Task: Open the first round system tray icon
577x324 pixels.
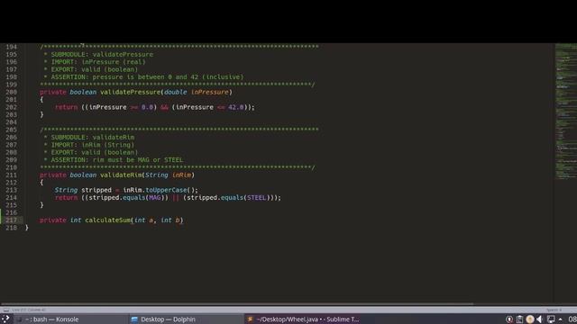Action: 509,319
